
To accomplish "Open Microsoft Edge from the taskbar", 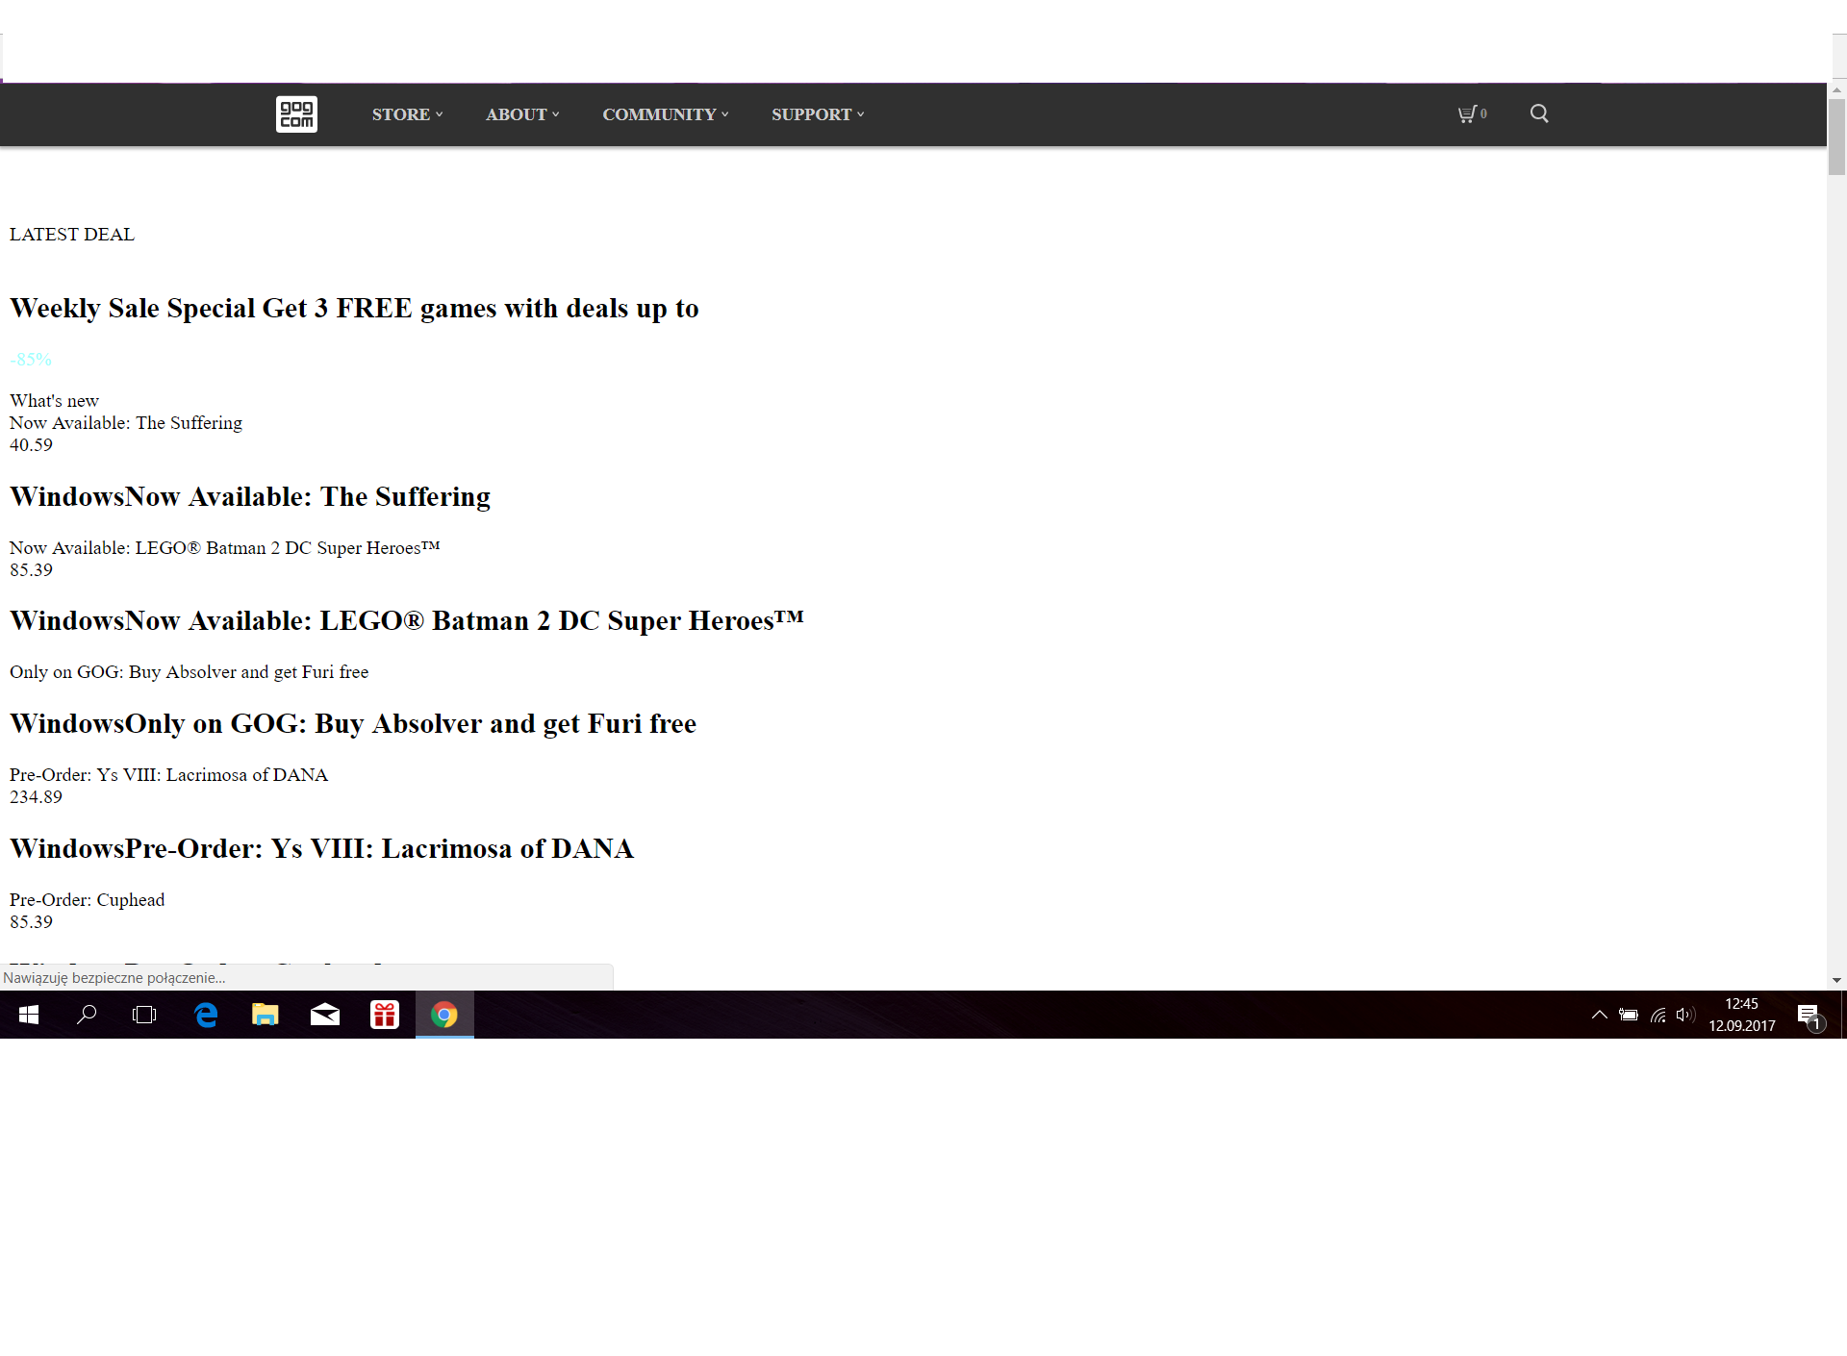I will coord(206,1015).
